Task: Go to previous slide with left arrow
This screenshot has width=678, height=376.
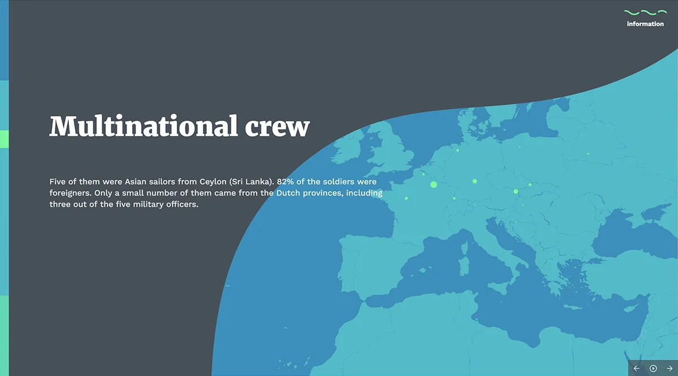Action: (637, 369)
